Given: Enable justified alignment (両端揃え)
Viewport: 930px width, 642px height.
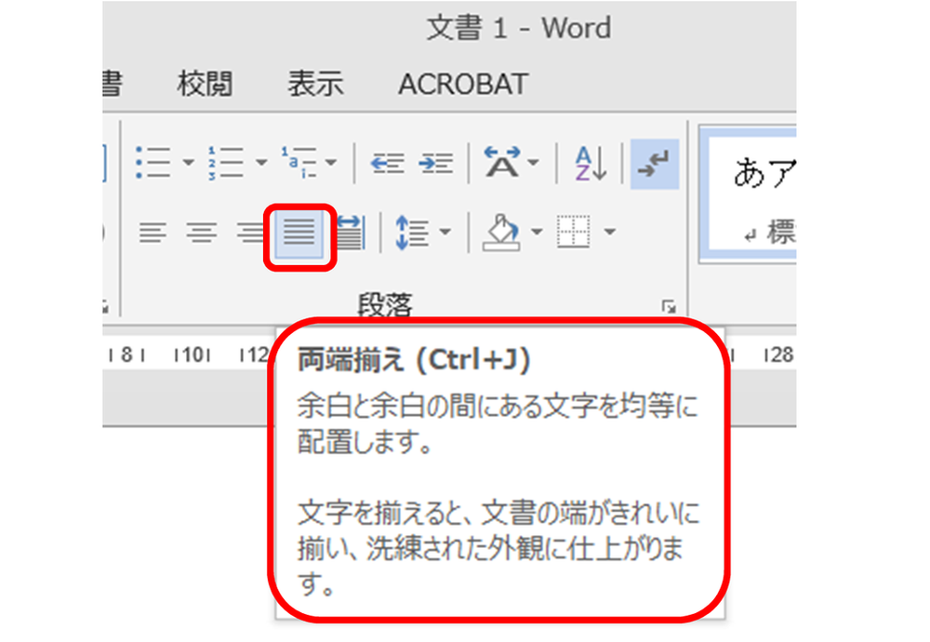Looking at the screenshot, I should [x=298, y=233].
